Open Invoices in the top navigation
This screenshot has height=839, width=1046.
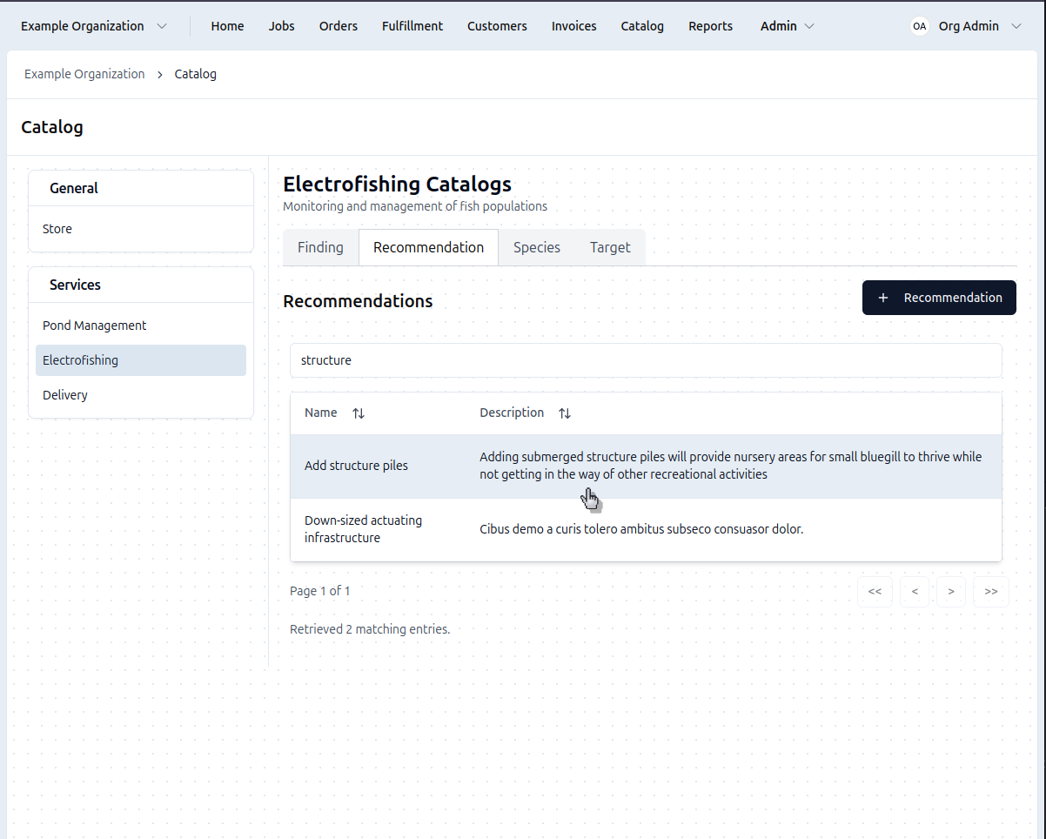pos(573,26)
